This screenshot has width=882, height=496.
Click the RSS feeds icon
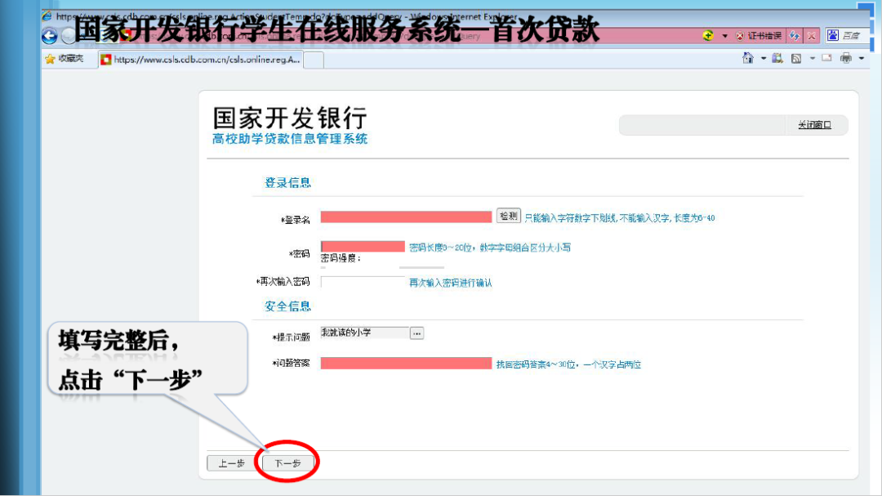[796, 58]
